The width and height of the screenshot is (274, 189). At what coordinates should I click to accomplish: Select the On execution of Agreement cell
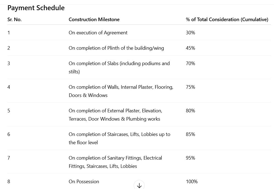coord(98,33)
